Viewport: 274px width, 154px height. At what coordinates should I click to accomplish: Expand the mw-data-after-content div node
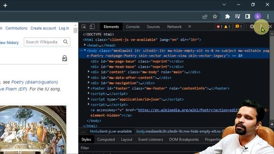point(89,77)
